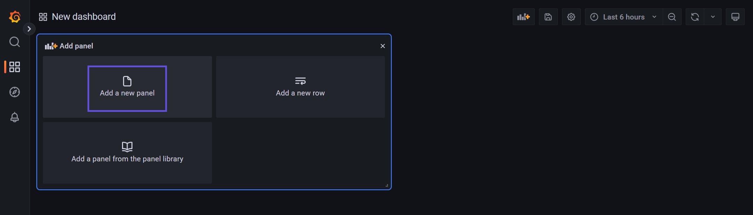Open dashboard settings with the gear icon
Screen dimensions: 753x215
tap(571, 16)
